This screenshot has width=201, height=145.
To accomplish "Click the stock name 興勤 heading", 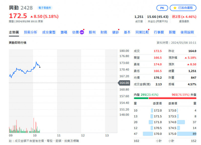I will pos(14,8).
